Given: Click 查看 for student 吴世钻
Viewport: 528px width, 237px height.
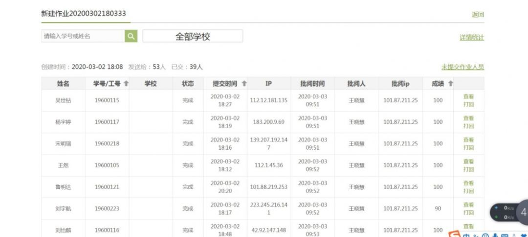Looking at the screenshot, I should coord(468,97).
